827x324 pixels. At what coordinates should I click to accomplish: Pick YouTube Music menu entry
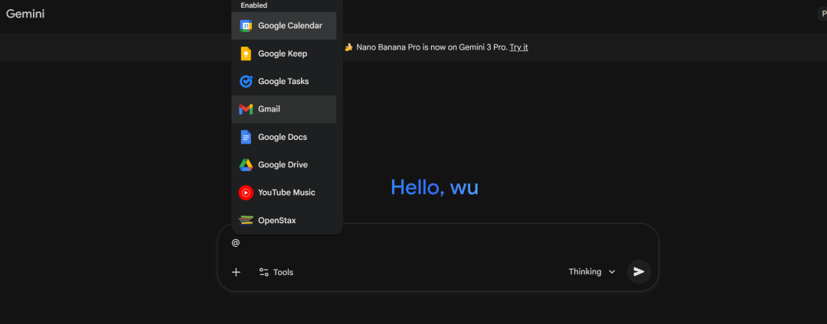coord(284,193)
